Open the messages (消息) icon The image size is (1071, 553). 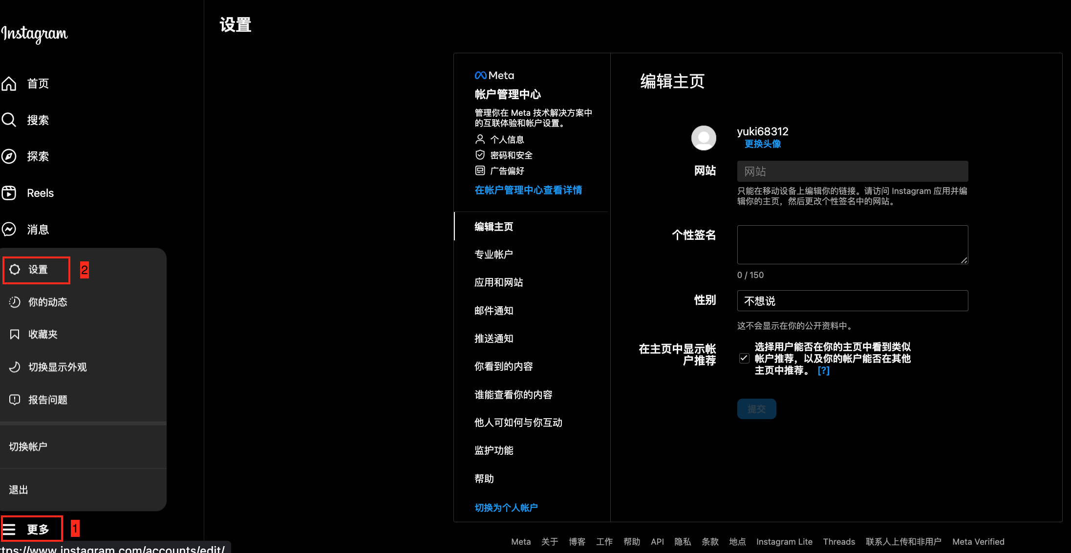9,229
